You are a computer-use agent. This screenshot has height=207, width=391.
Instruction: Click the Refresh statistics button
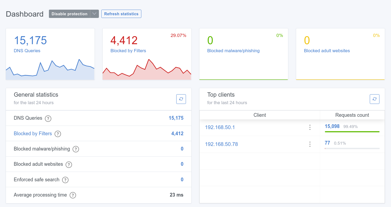click(121, 14)
